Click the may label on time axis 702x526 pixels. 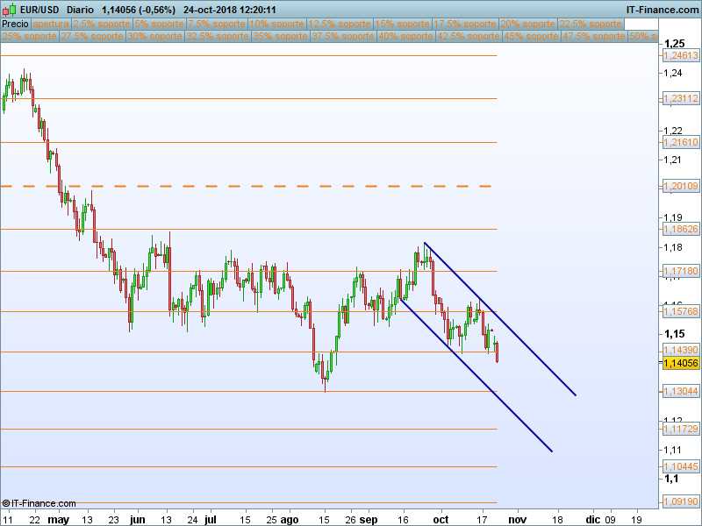(58, 520)
